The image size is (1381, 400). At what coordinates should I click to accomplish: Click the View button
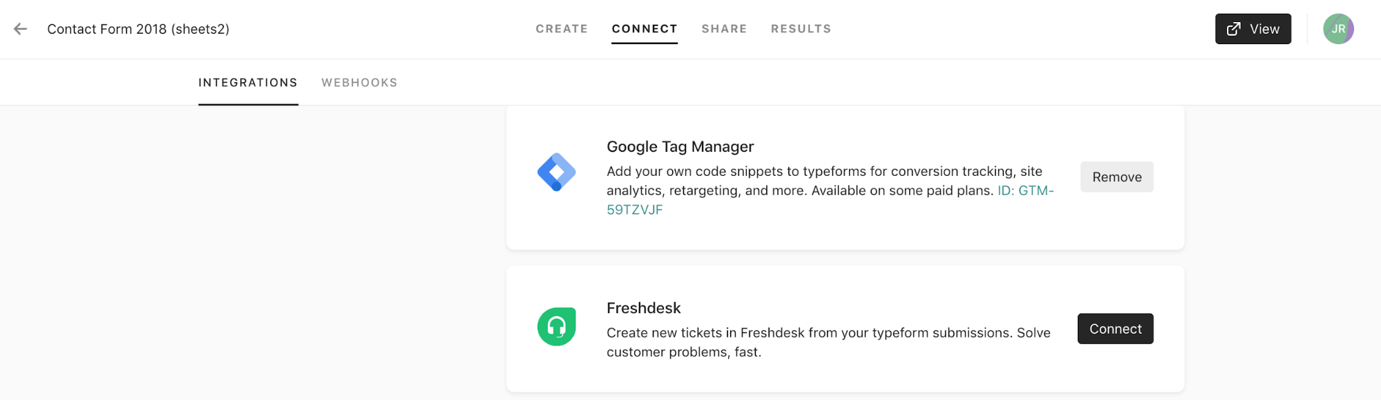click(x=1253, y=29)
